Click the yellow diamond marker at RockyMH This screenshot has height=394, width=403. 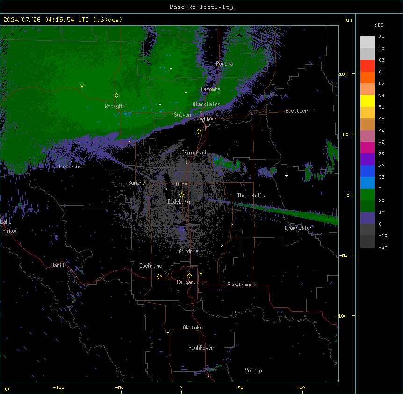pos(116,95)
